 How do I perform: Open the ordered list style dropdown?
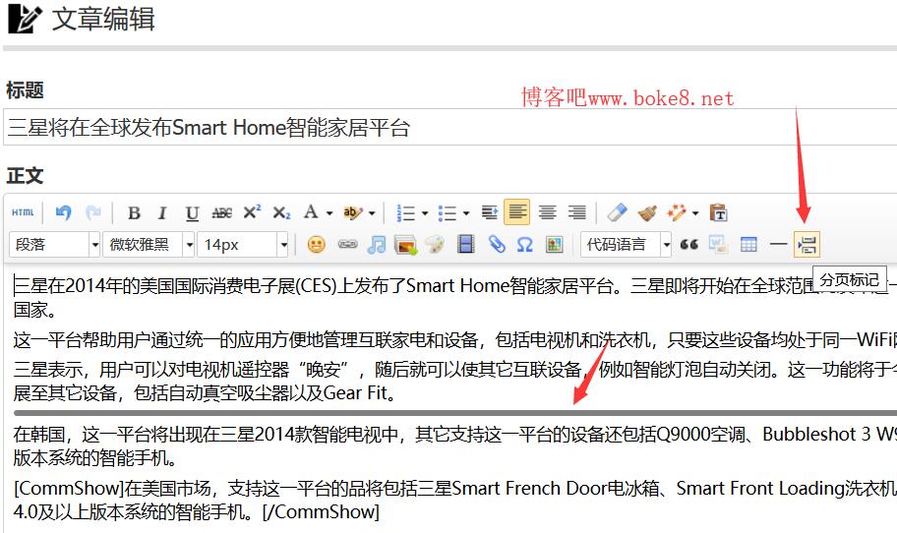pos(425,213)
